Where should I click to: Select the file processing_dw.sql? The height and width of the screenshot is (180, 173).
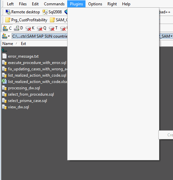point(24,88)
